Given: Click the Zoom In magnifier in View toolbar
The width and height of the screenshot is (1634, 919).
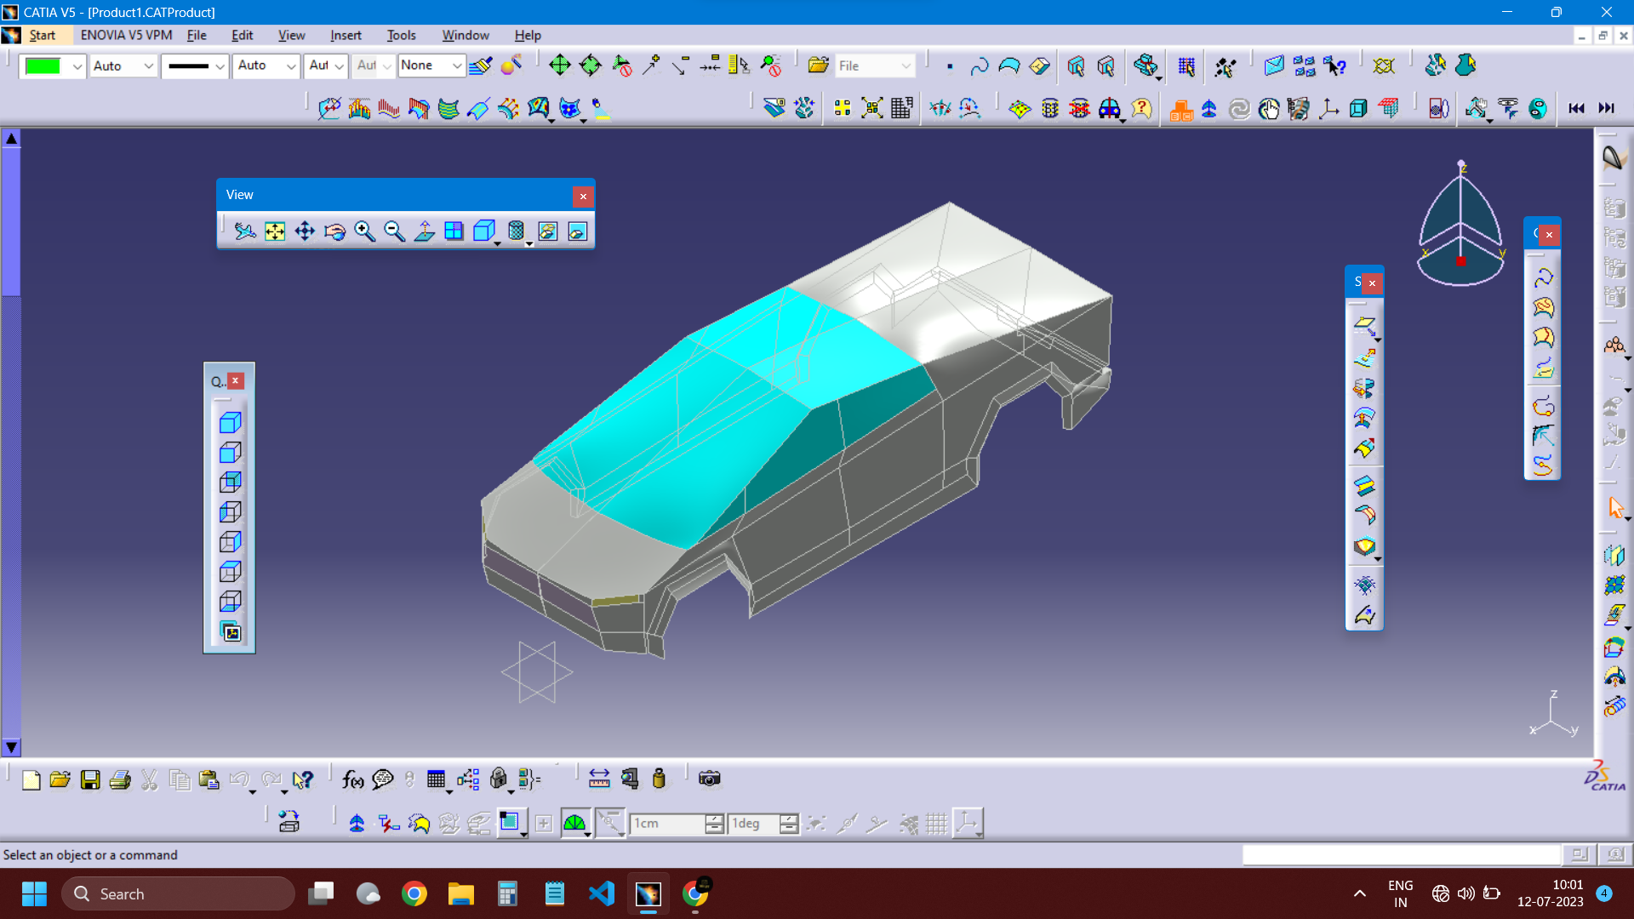Looking at the screenshot, I should pos(364,231).
